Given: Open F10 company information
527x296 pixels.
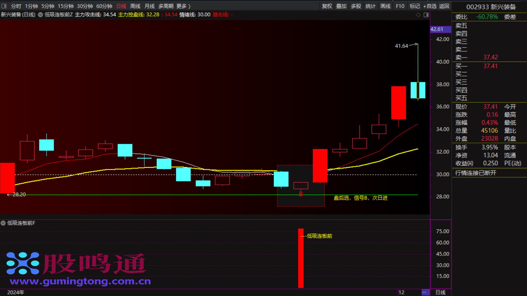Looking at the screenshot, I should coord(400,6).
